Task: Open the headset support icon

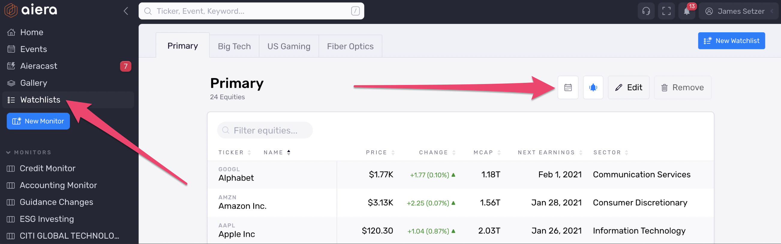Action: click(x=646, y=11)
